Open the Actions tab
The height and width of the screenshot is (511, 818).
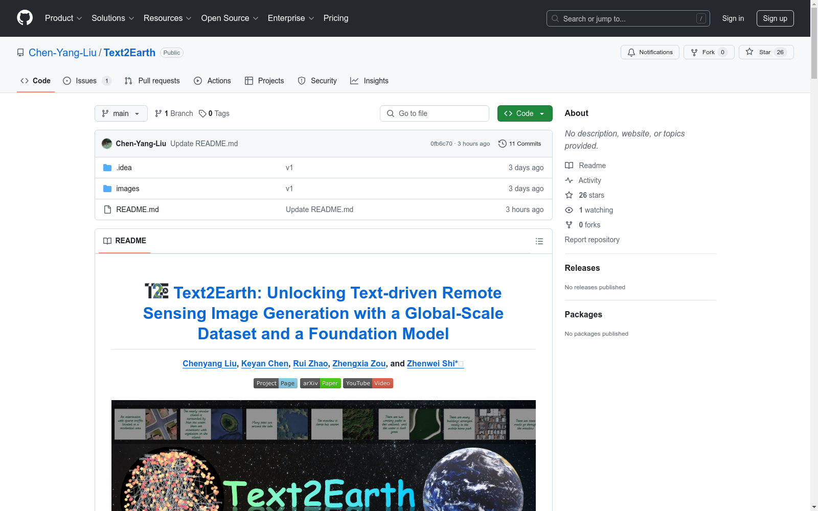pos(213,81)
